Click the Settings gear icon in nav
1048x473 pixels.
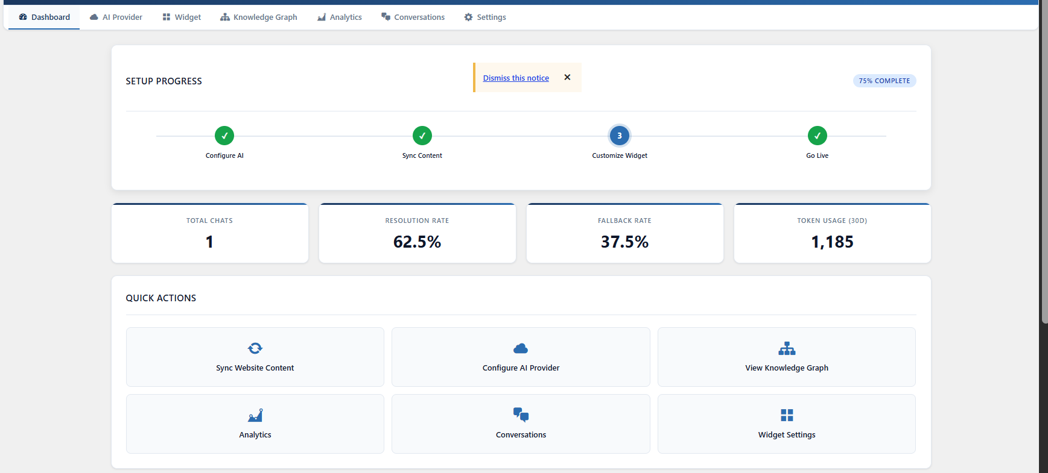coord(469,17)
